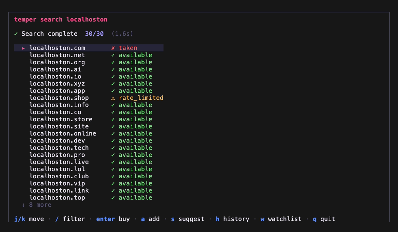
Task: Click the taken status label
Action: coord(128,48)
